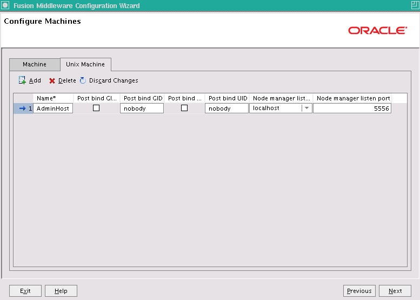Click the Delete label in toolbar
This screenshot has width=420, height=300.
67,80
